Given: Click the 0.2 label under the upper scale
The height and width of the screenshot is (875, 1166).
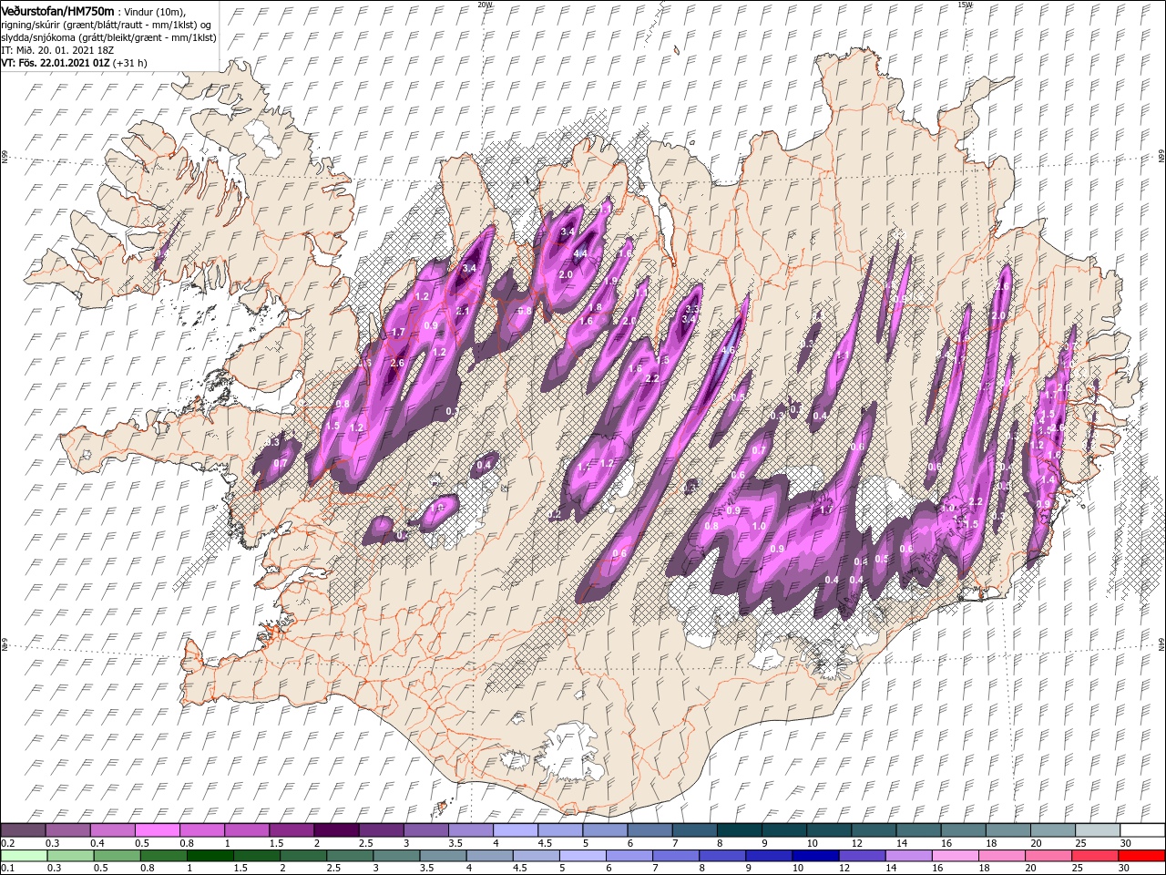Looking at the screenshot, I should 7,843.
